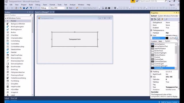Select AppWorkspace in the color list

160,48
